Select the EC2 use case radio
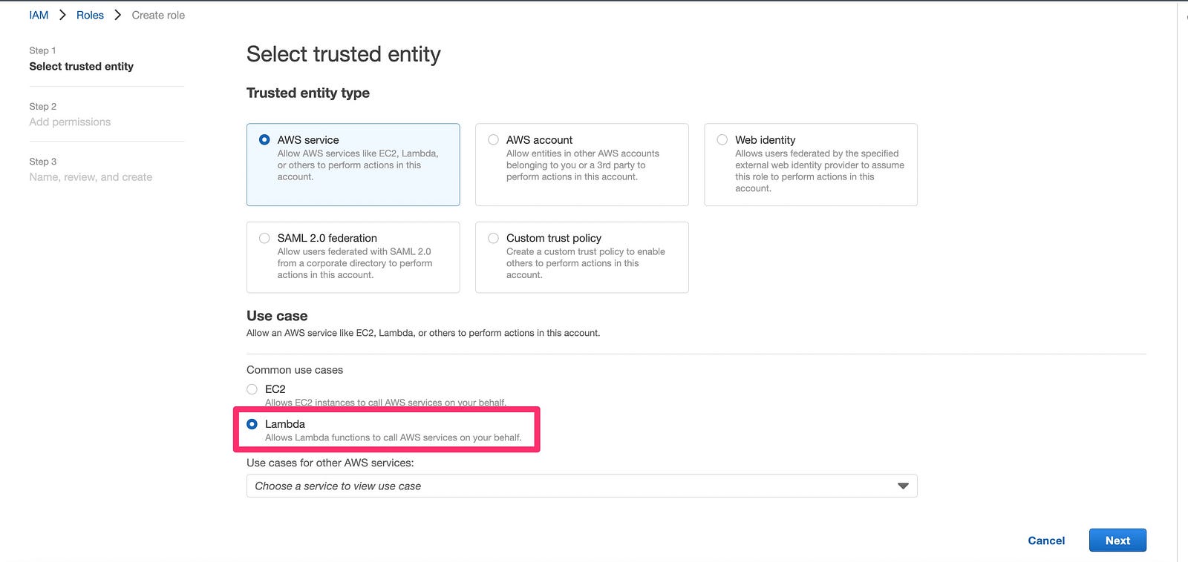Image resolution: width=1188 pixels, height=562 pixels. pos(252,389)
